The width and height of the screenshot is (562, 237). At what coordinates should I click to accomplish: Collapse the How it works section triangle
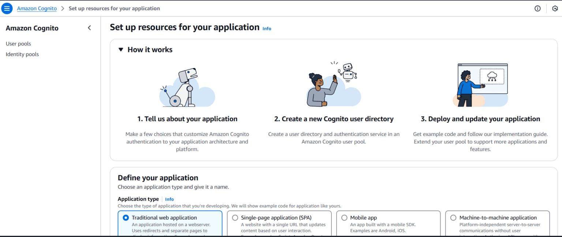[121, 49]
